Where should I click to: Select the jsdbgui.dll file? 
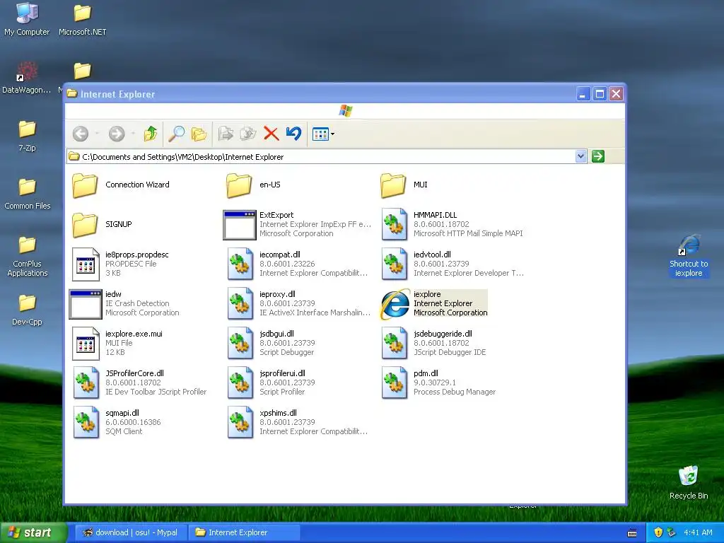[271, 344]
